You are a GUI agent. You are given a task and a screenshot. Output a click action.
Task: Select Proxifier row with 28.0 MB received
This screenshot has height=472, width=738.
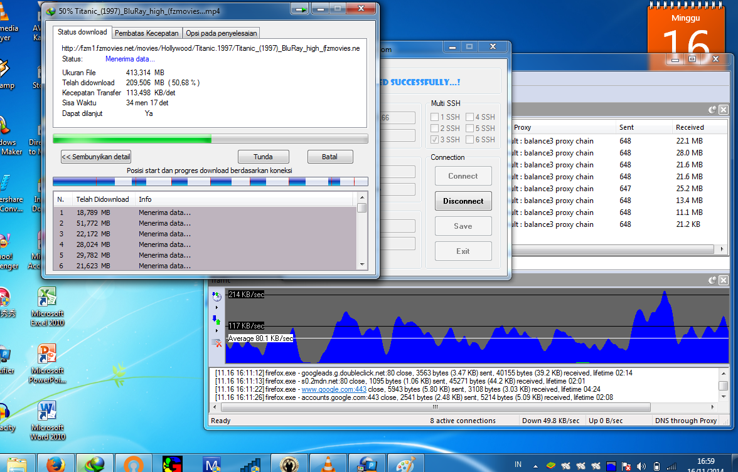point(619,153)
